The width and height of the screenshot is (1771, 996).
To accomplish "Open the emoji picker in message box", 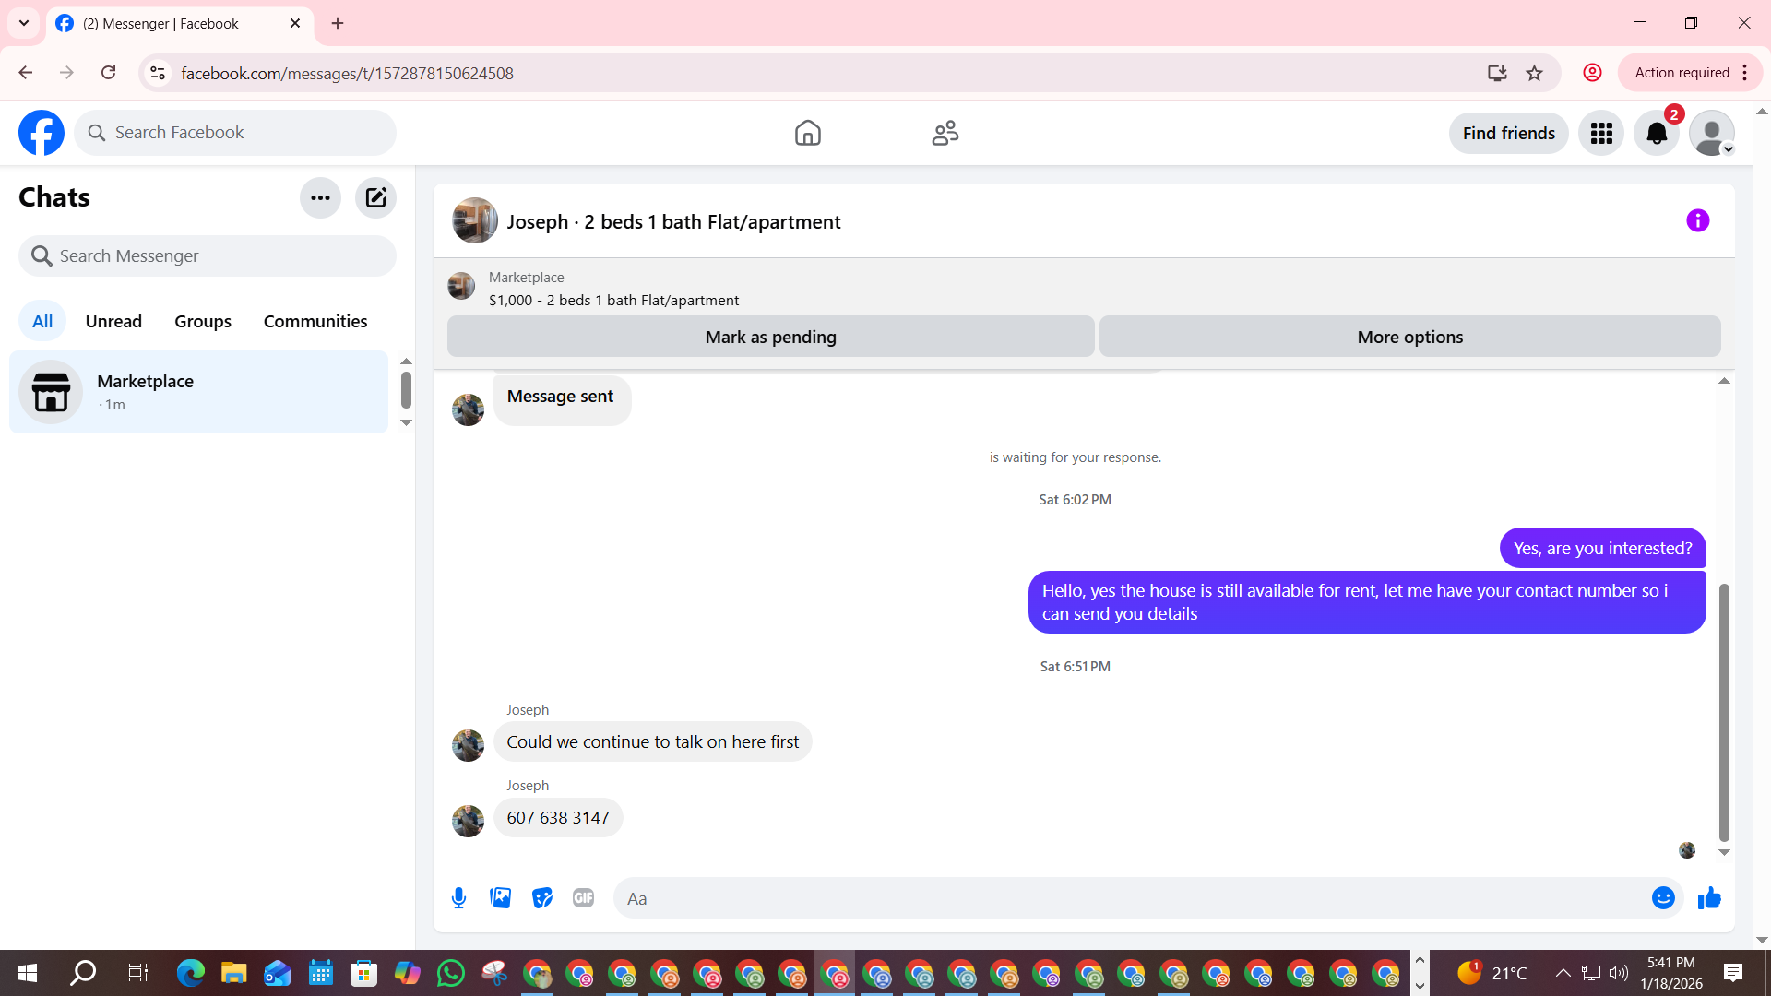I will click(1662, 897).
